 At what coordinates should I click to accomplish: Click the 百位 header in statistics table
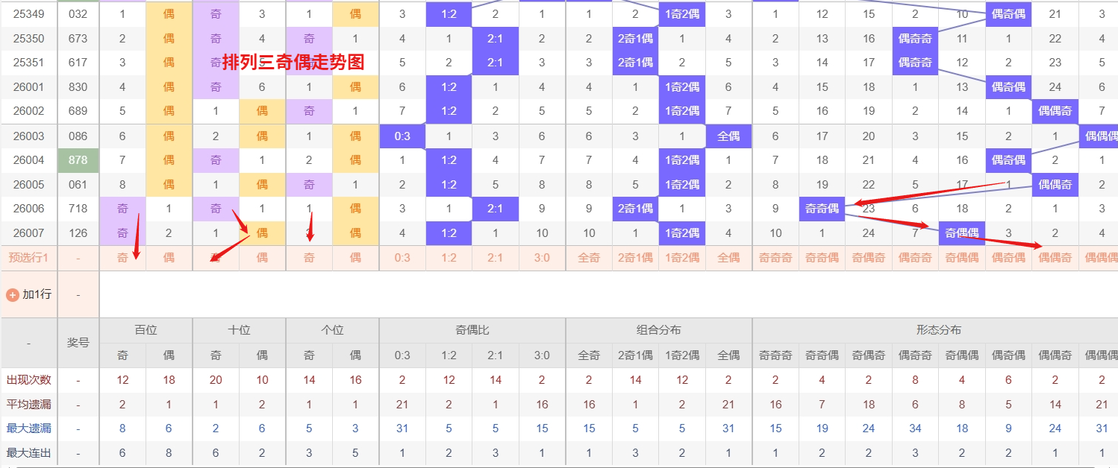146,330
